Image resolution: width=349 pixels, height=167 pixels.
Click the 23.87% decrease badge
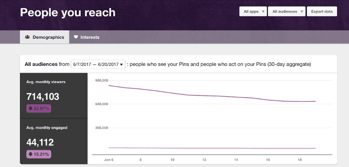(x=39, y=108)
